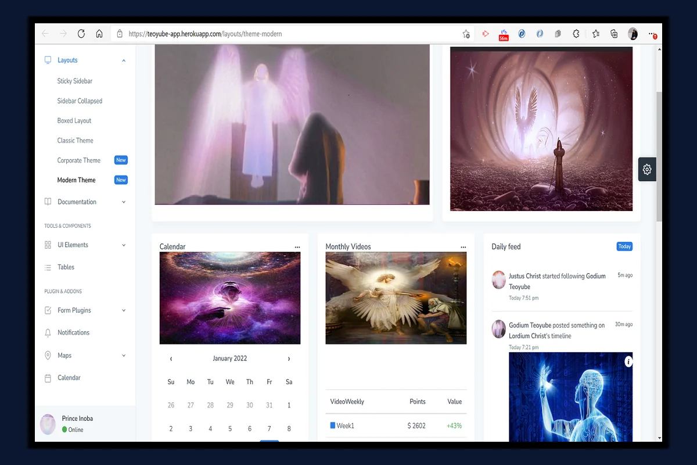Click the galaxy image in Calendar card

click(230, 298)
